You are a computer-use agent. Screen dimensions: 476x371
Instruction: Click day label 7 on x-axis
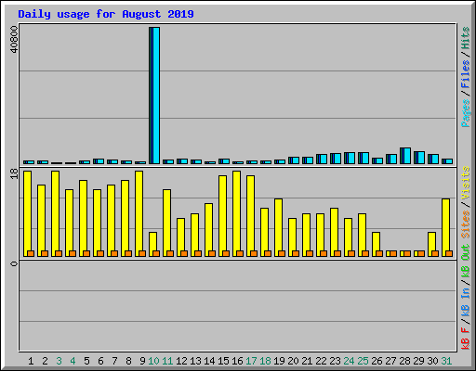[114, 361]
